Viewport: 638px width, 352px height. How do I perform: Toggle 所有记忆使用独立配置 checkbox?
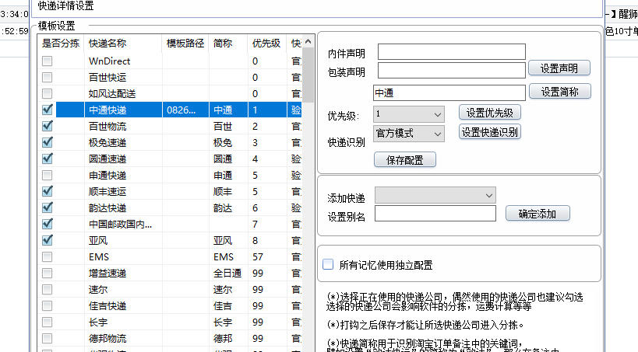[x=328, y=265]
